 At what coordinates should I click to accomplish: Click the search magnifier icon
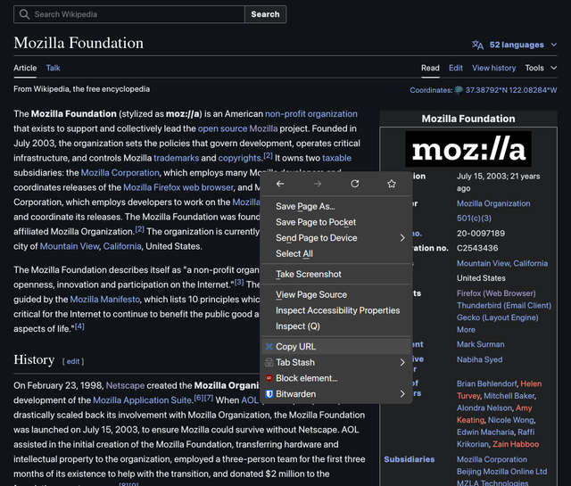click(x=24, y=14)
